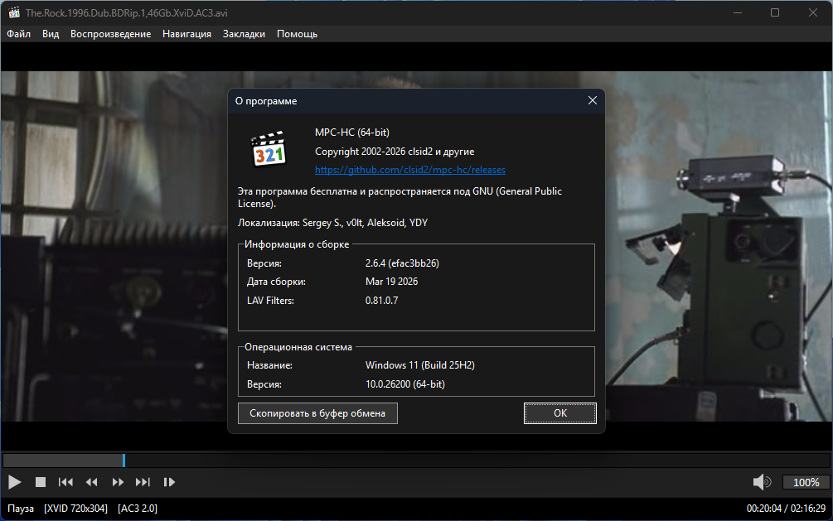Confirm the dialog with OK
This screenshot has width=833, height=521.
coord(559,412)
